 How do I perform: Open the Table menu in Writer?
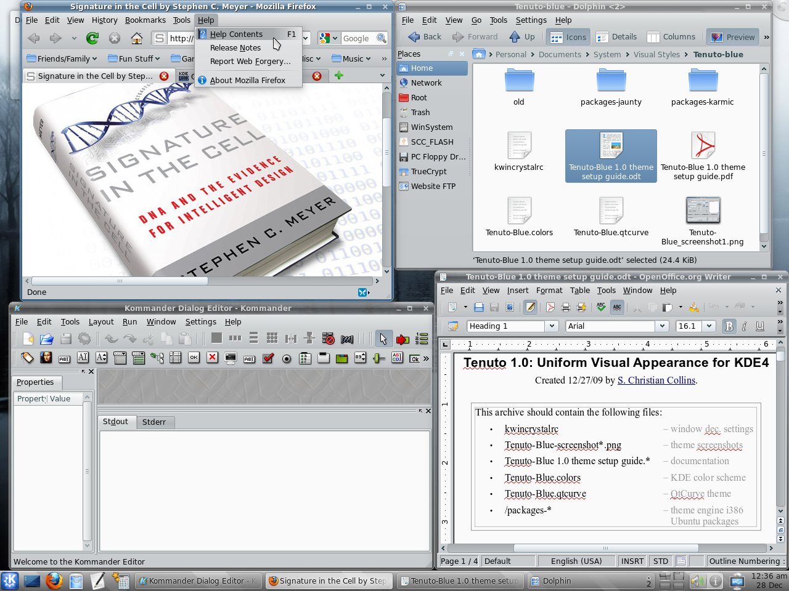[580, 290]
